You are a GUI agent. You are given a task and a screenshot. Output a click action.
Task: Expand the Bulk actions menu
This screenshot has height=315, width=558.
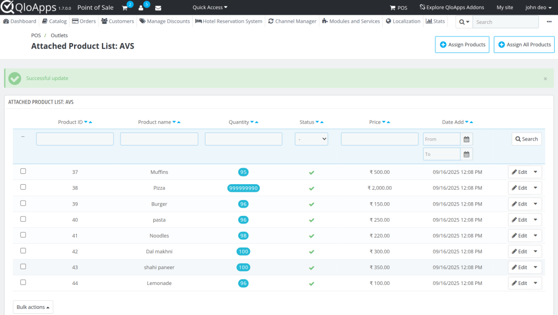pos(33,307)
